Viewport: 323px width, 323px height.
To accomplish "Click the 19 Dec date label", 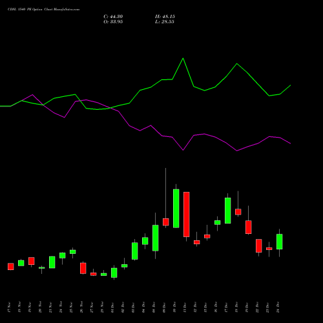I will (247, 307).
